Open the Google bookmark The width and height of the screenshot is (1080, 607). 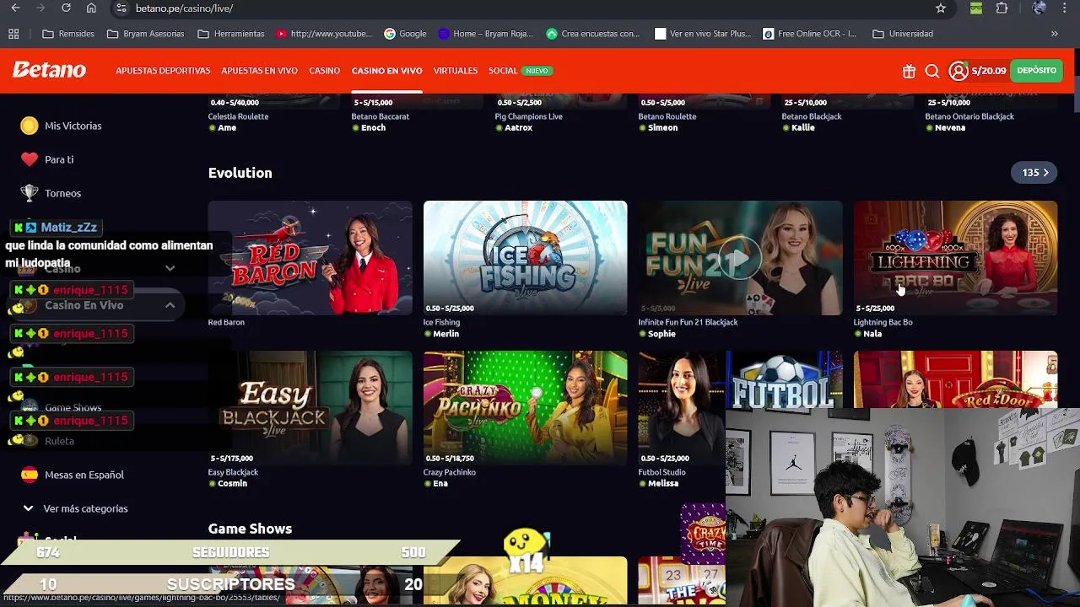point(405,34)
